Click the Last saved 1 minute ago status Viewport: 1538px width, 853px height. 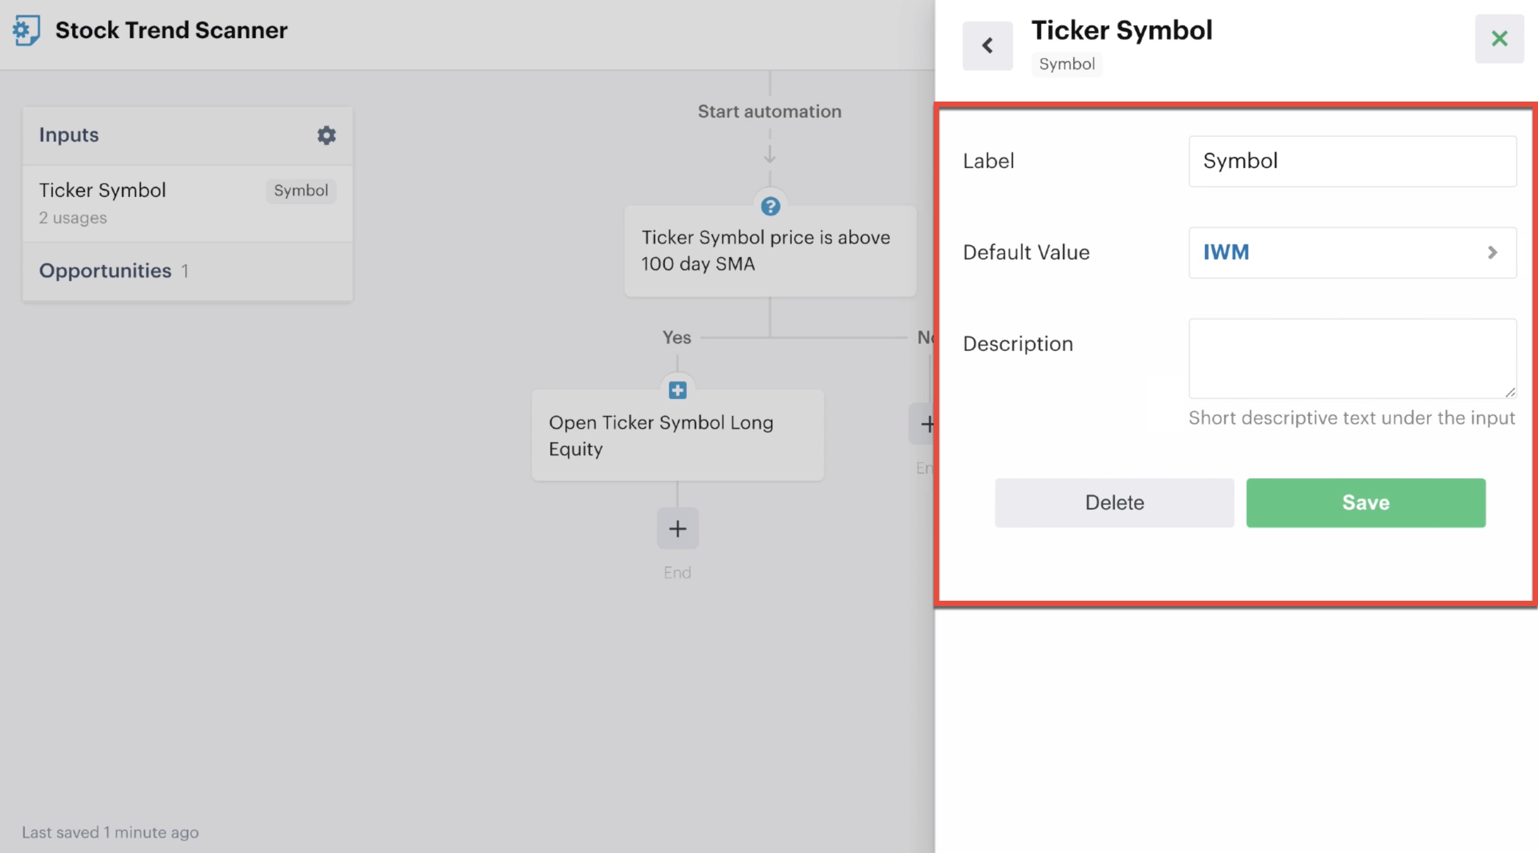coord(111,832)
